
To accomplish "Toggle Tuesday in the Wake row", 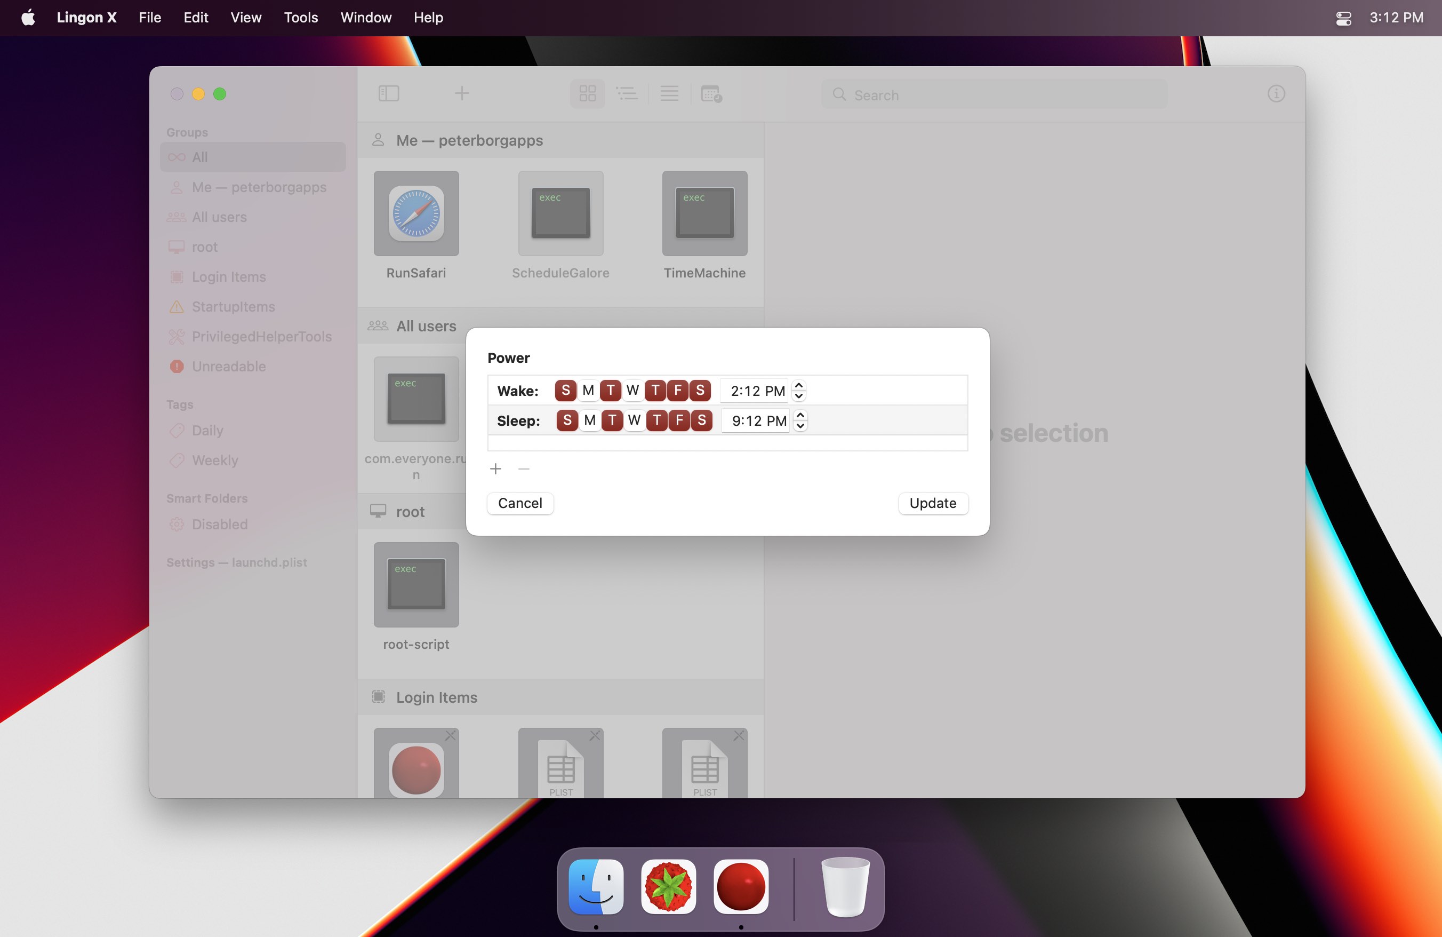I will pos(610,390).
